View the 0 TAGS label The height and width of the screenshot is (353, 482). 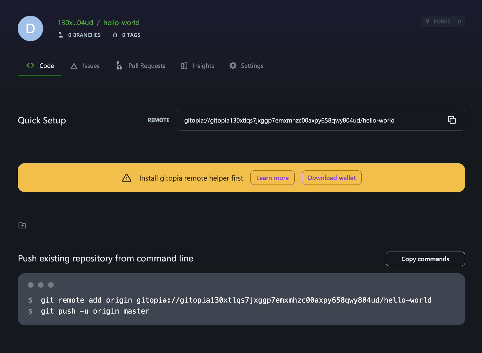coord(131,35)
